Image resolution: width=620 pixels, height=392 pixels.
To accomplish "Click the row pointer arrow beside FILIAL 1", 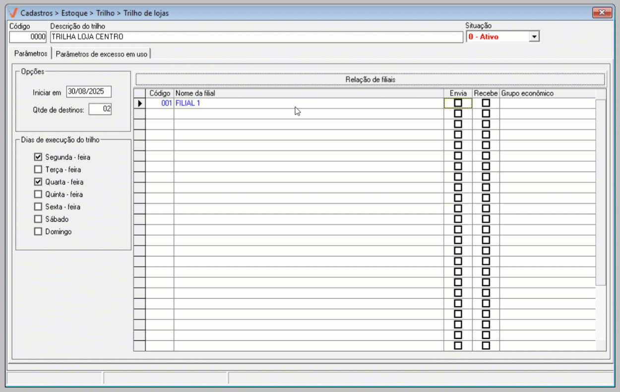I will [139, 103].
